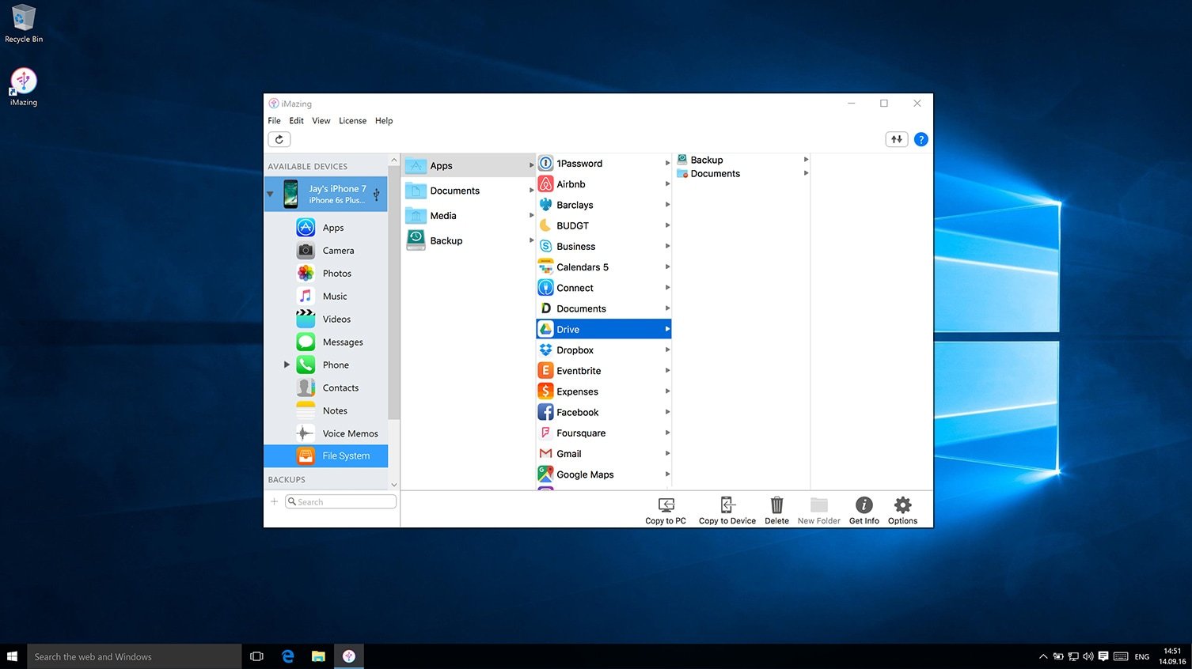Viewport: 1192px width, 669px height.
Task: Click Copy to PC button
Action: (x=666, y=511)
